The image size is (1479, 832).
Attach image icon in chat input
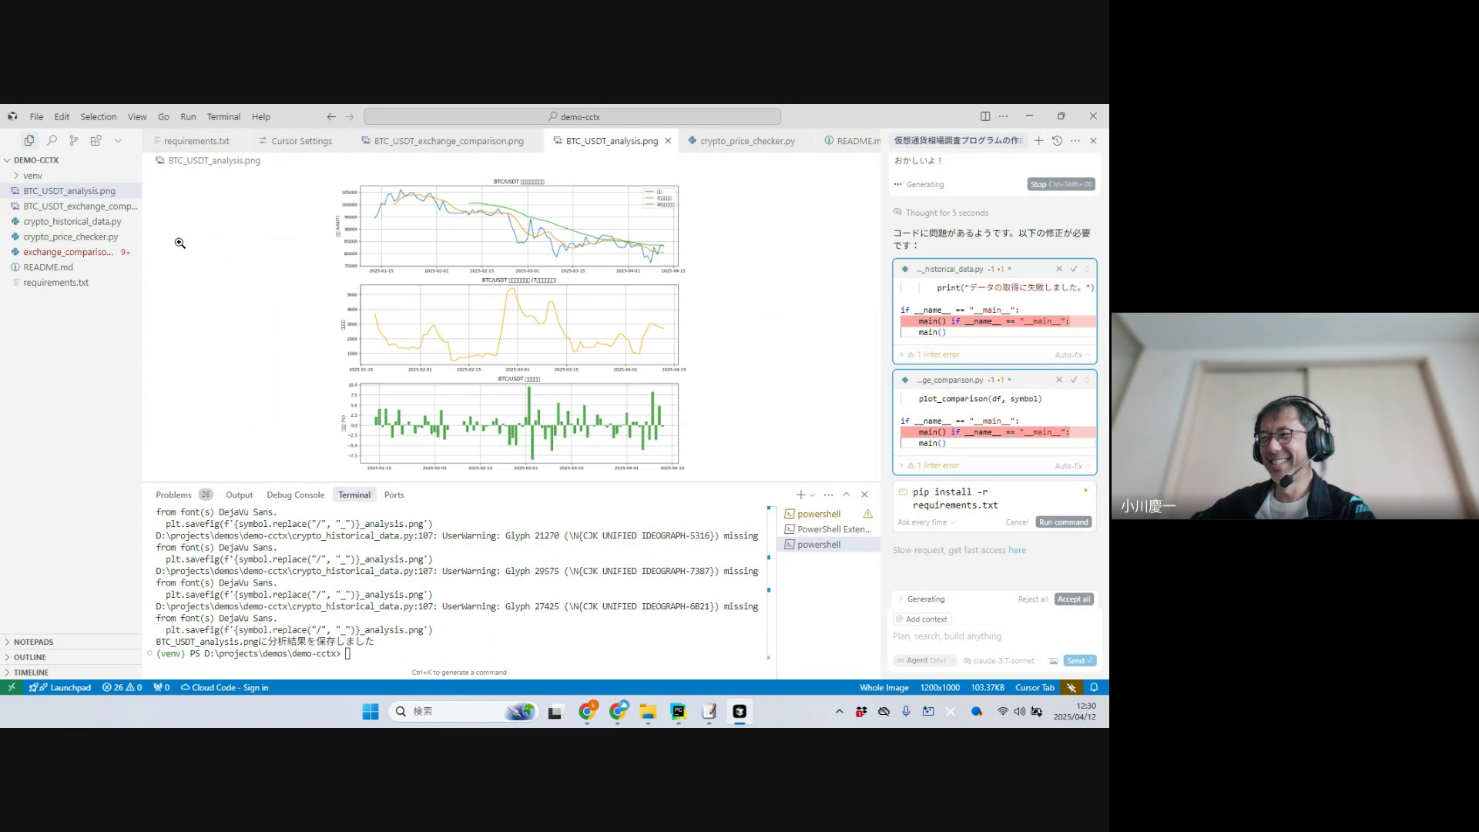point(1053,661)
